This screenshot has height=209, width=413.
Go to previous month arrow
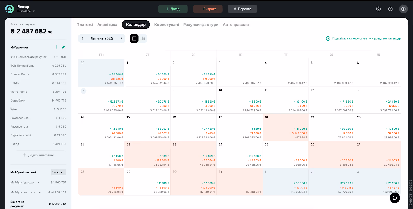(82, 38)
